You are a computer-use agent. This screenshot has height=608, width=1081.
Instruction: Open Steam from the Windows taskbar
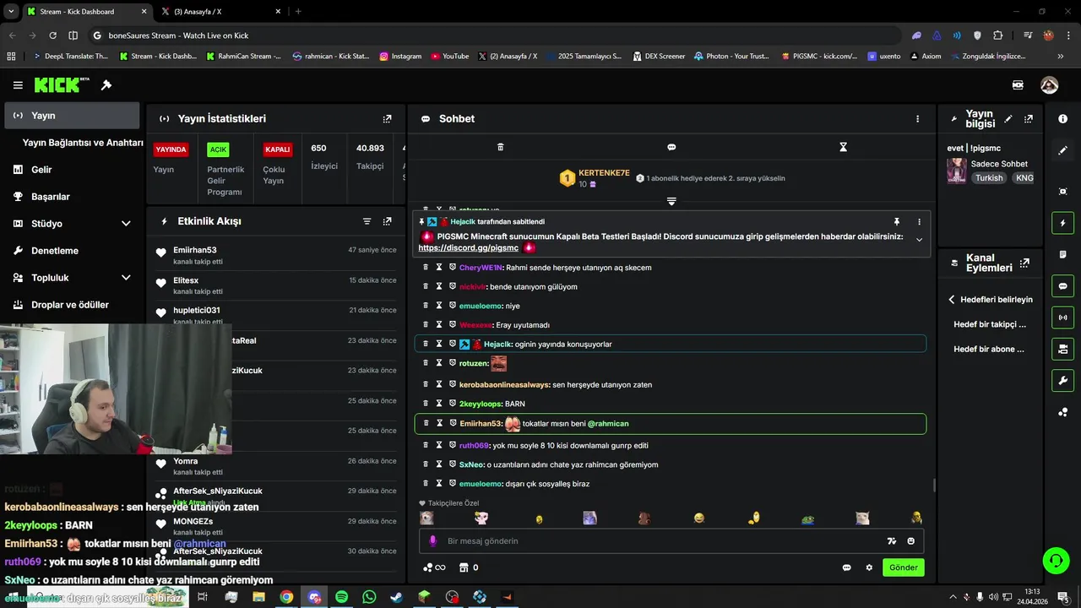(396, 597)
